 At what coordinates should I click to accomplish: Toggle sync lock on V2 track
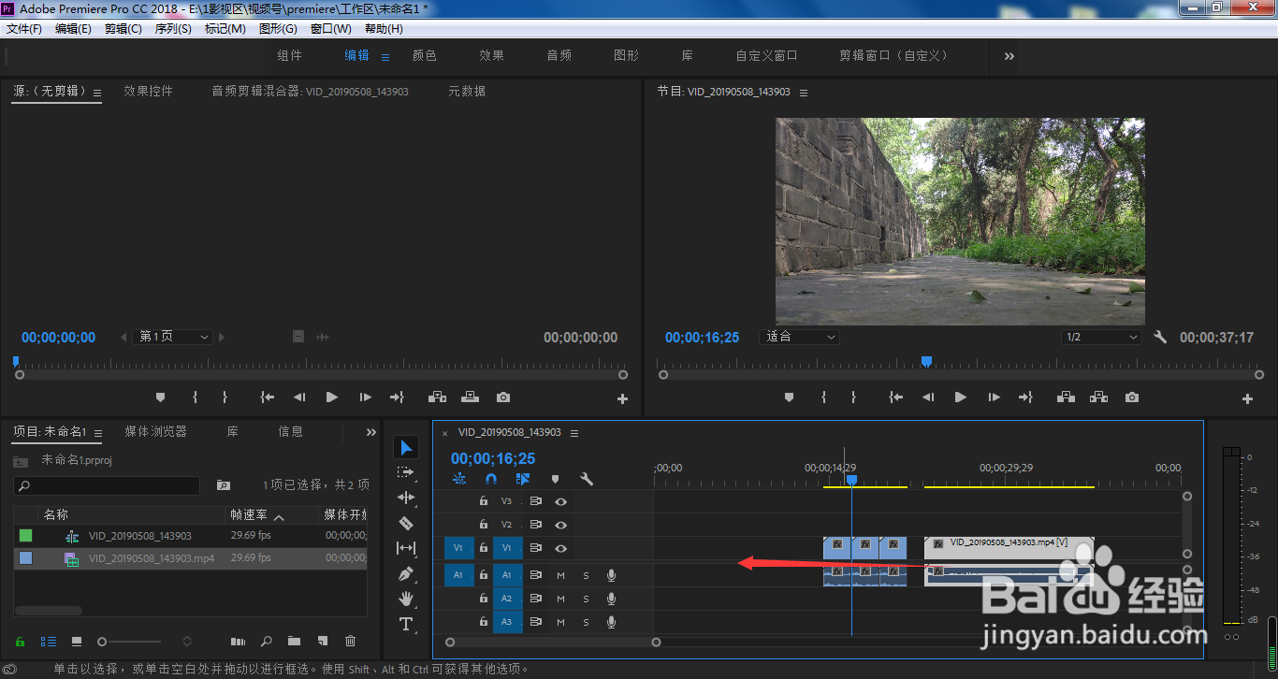click(535, 525)
